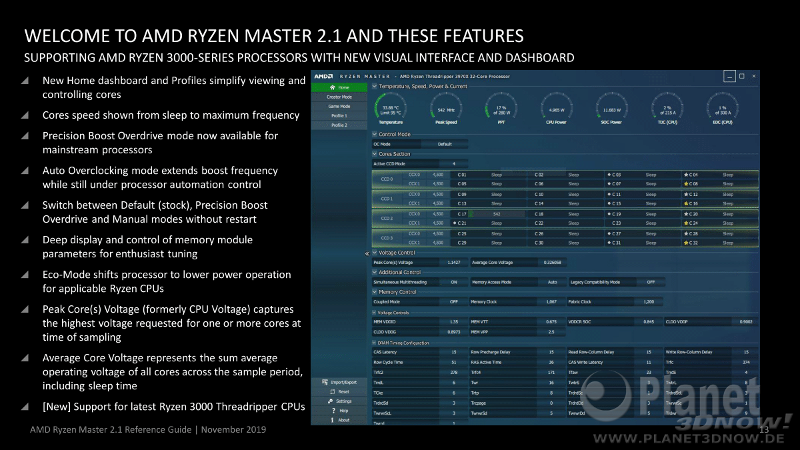Click the Peak Speed gauge

click(446, 109)
